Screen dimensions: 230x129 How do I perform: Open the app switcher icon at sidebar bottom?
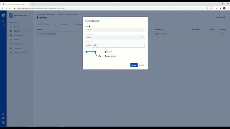pyautogui.click(x=3, y=114)
